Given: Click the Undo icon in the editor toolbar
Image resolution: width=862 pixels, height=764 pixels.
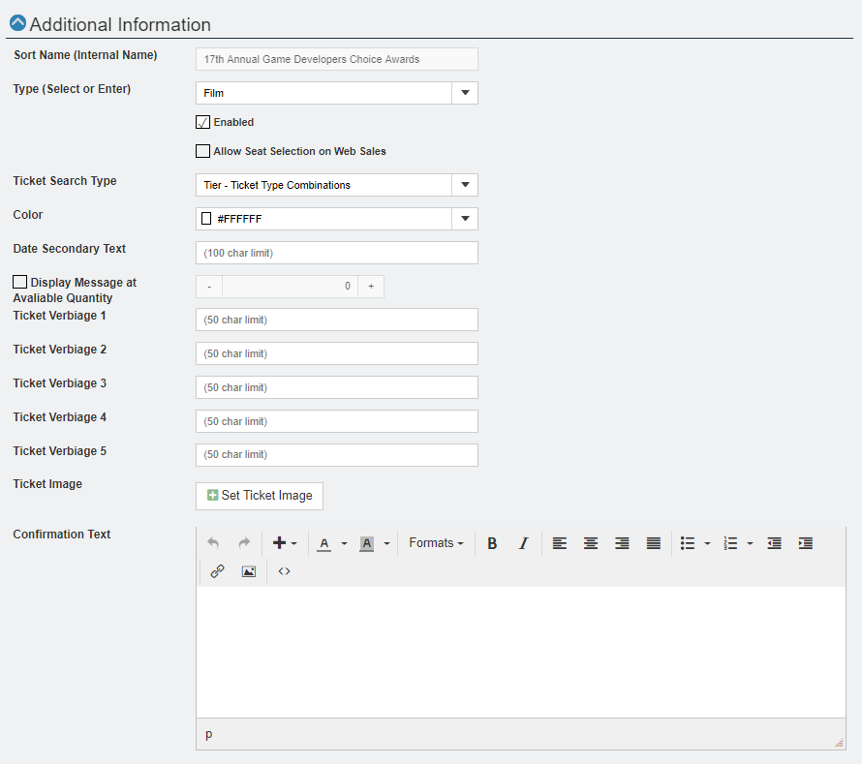Looking at the screenshot, I should point(213,543).
